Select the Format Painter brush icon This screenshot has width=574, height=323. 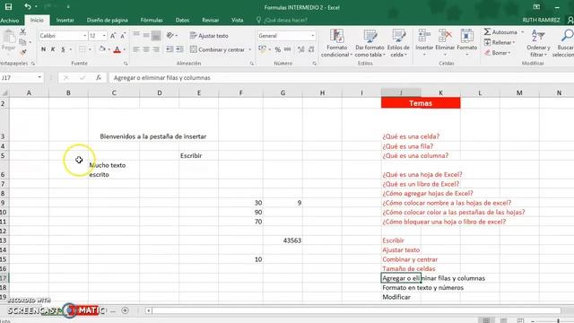22,52
